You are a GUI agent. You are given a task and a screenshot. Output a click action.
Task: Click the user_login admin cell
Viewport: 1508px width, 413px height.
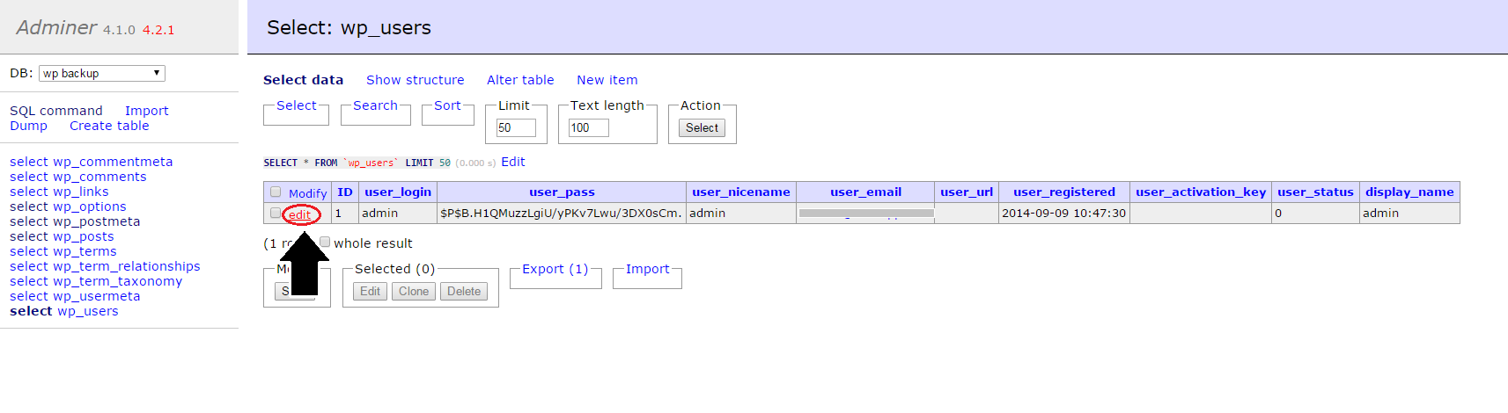pyautogui.click(x=398, y=213)
